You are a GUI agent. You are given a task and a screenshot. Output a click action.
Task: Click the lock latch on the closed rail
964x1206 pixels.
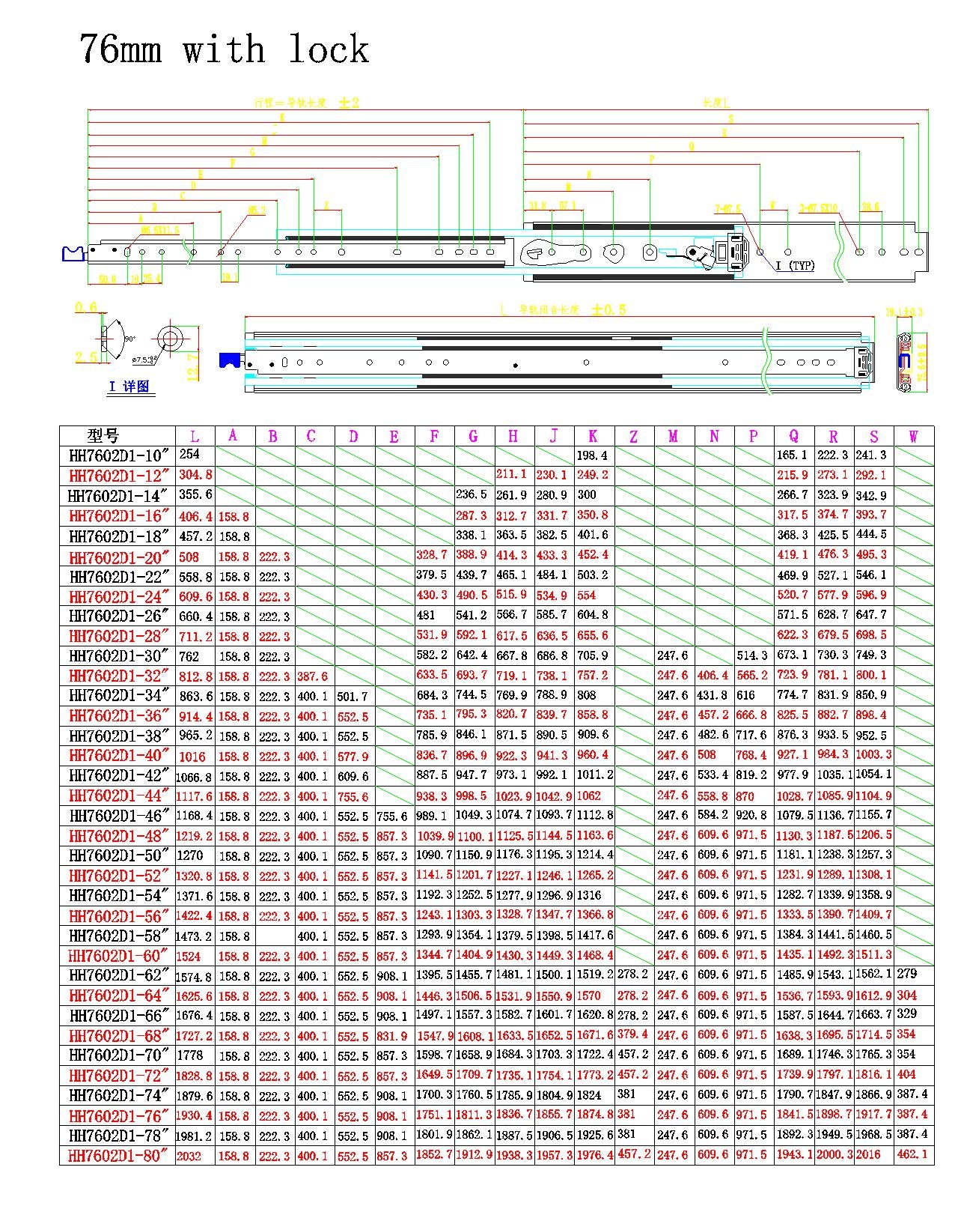864,362
